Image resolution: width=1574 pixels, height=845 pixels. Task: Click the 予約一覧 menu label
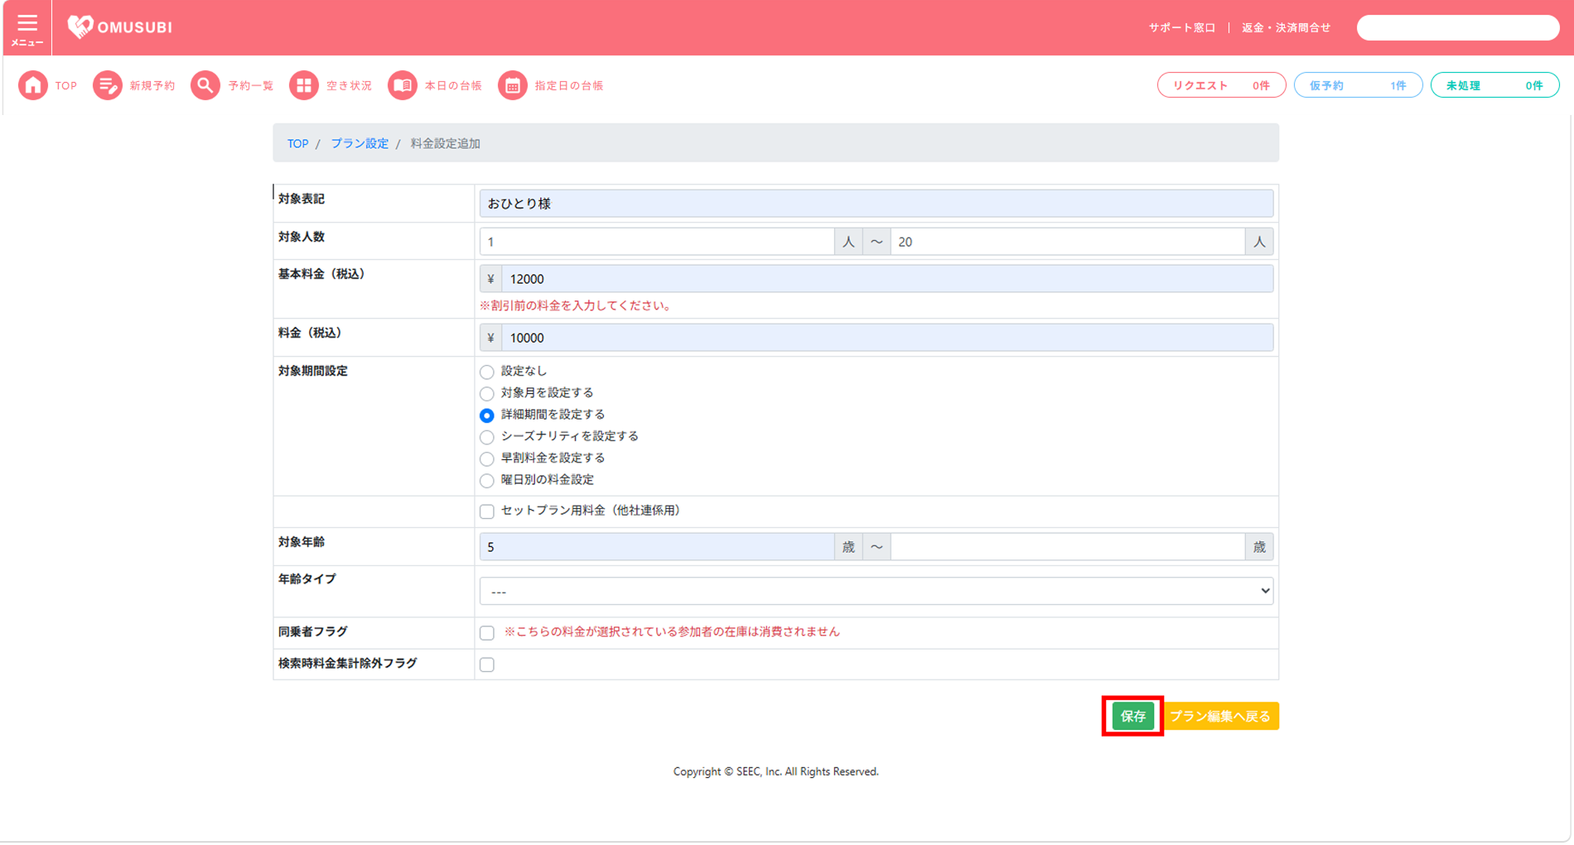pos(250,85)
